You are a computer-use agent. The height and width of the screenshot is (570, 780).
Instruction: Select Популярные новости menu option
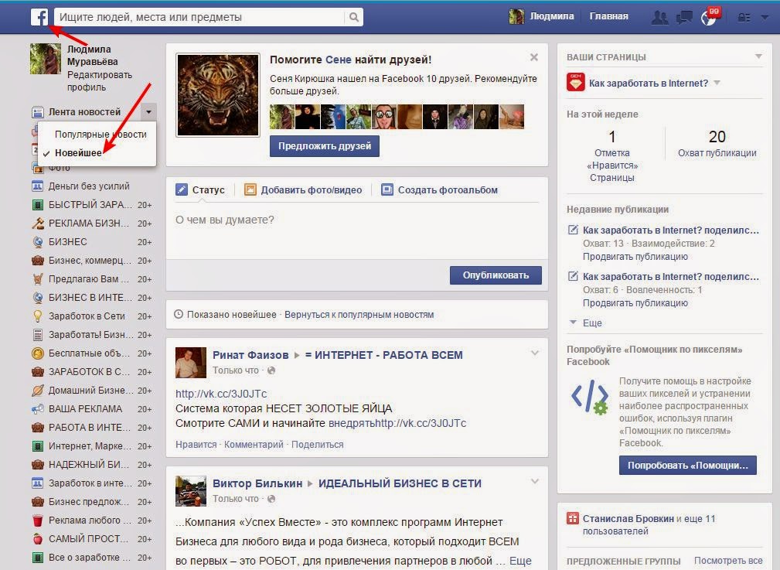click(x=100, y=134)
